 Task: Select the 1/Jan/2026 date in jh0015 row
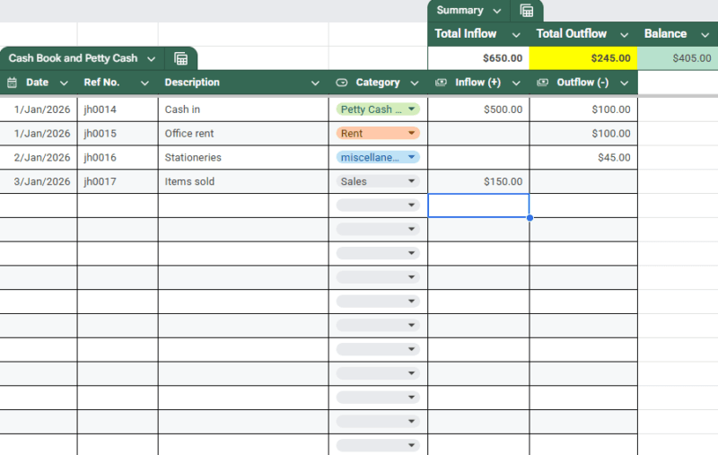tap(39, 134)
